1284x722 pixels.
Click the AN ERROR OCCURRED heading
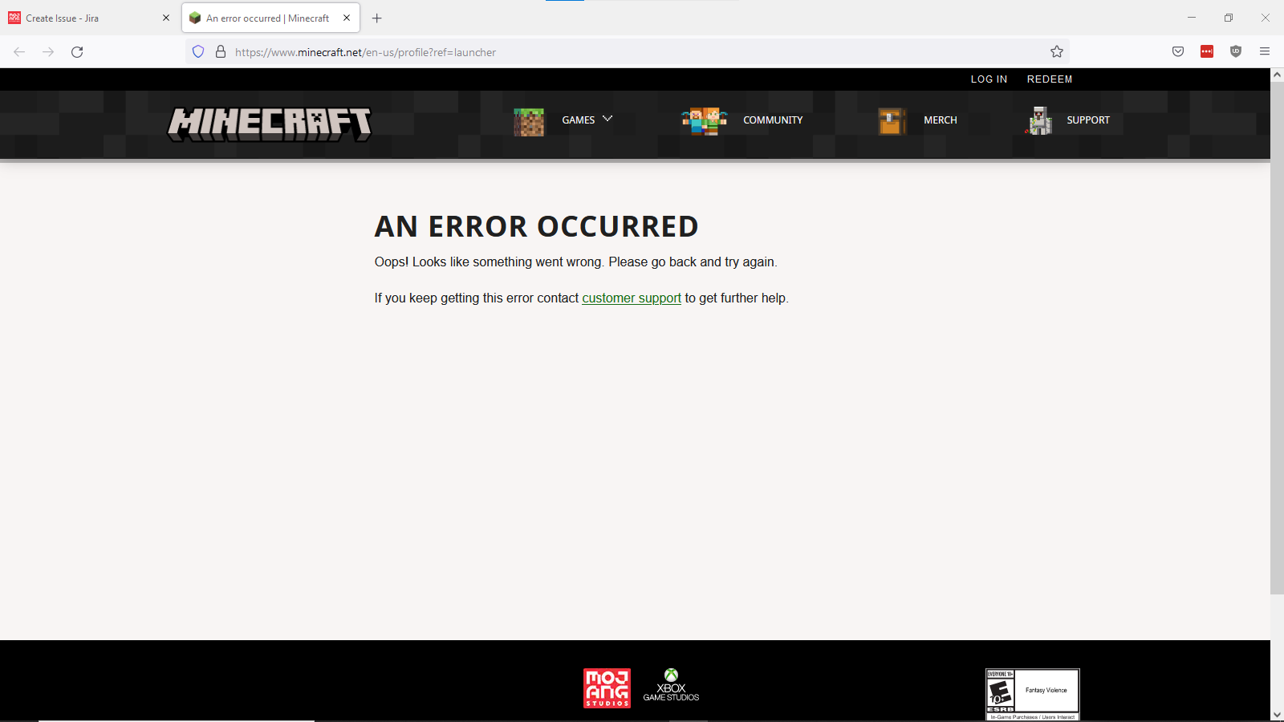tap(536, 227)
